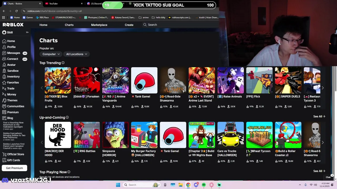Open the Forsaken game thumbnail
Viewport: 337px width, 189px height.
click(87, 80)
